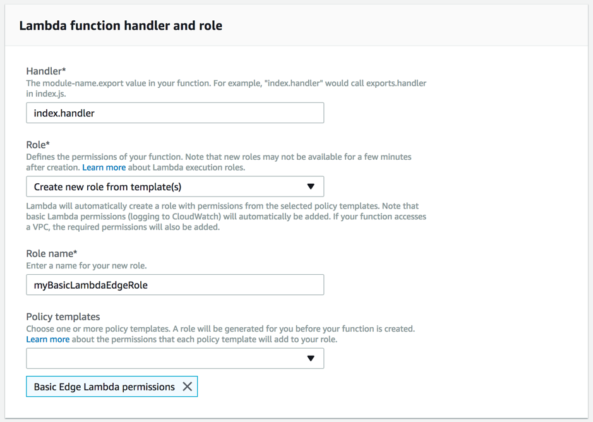Remove the Basic Edge Lambda permissions tag

tap(188, 387)
